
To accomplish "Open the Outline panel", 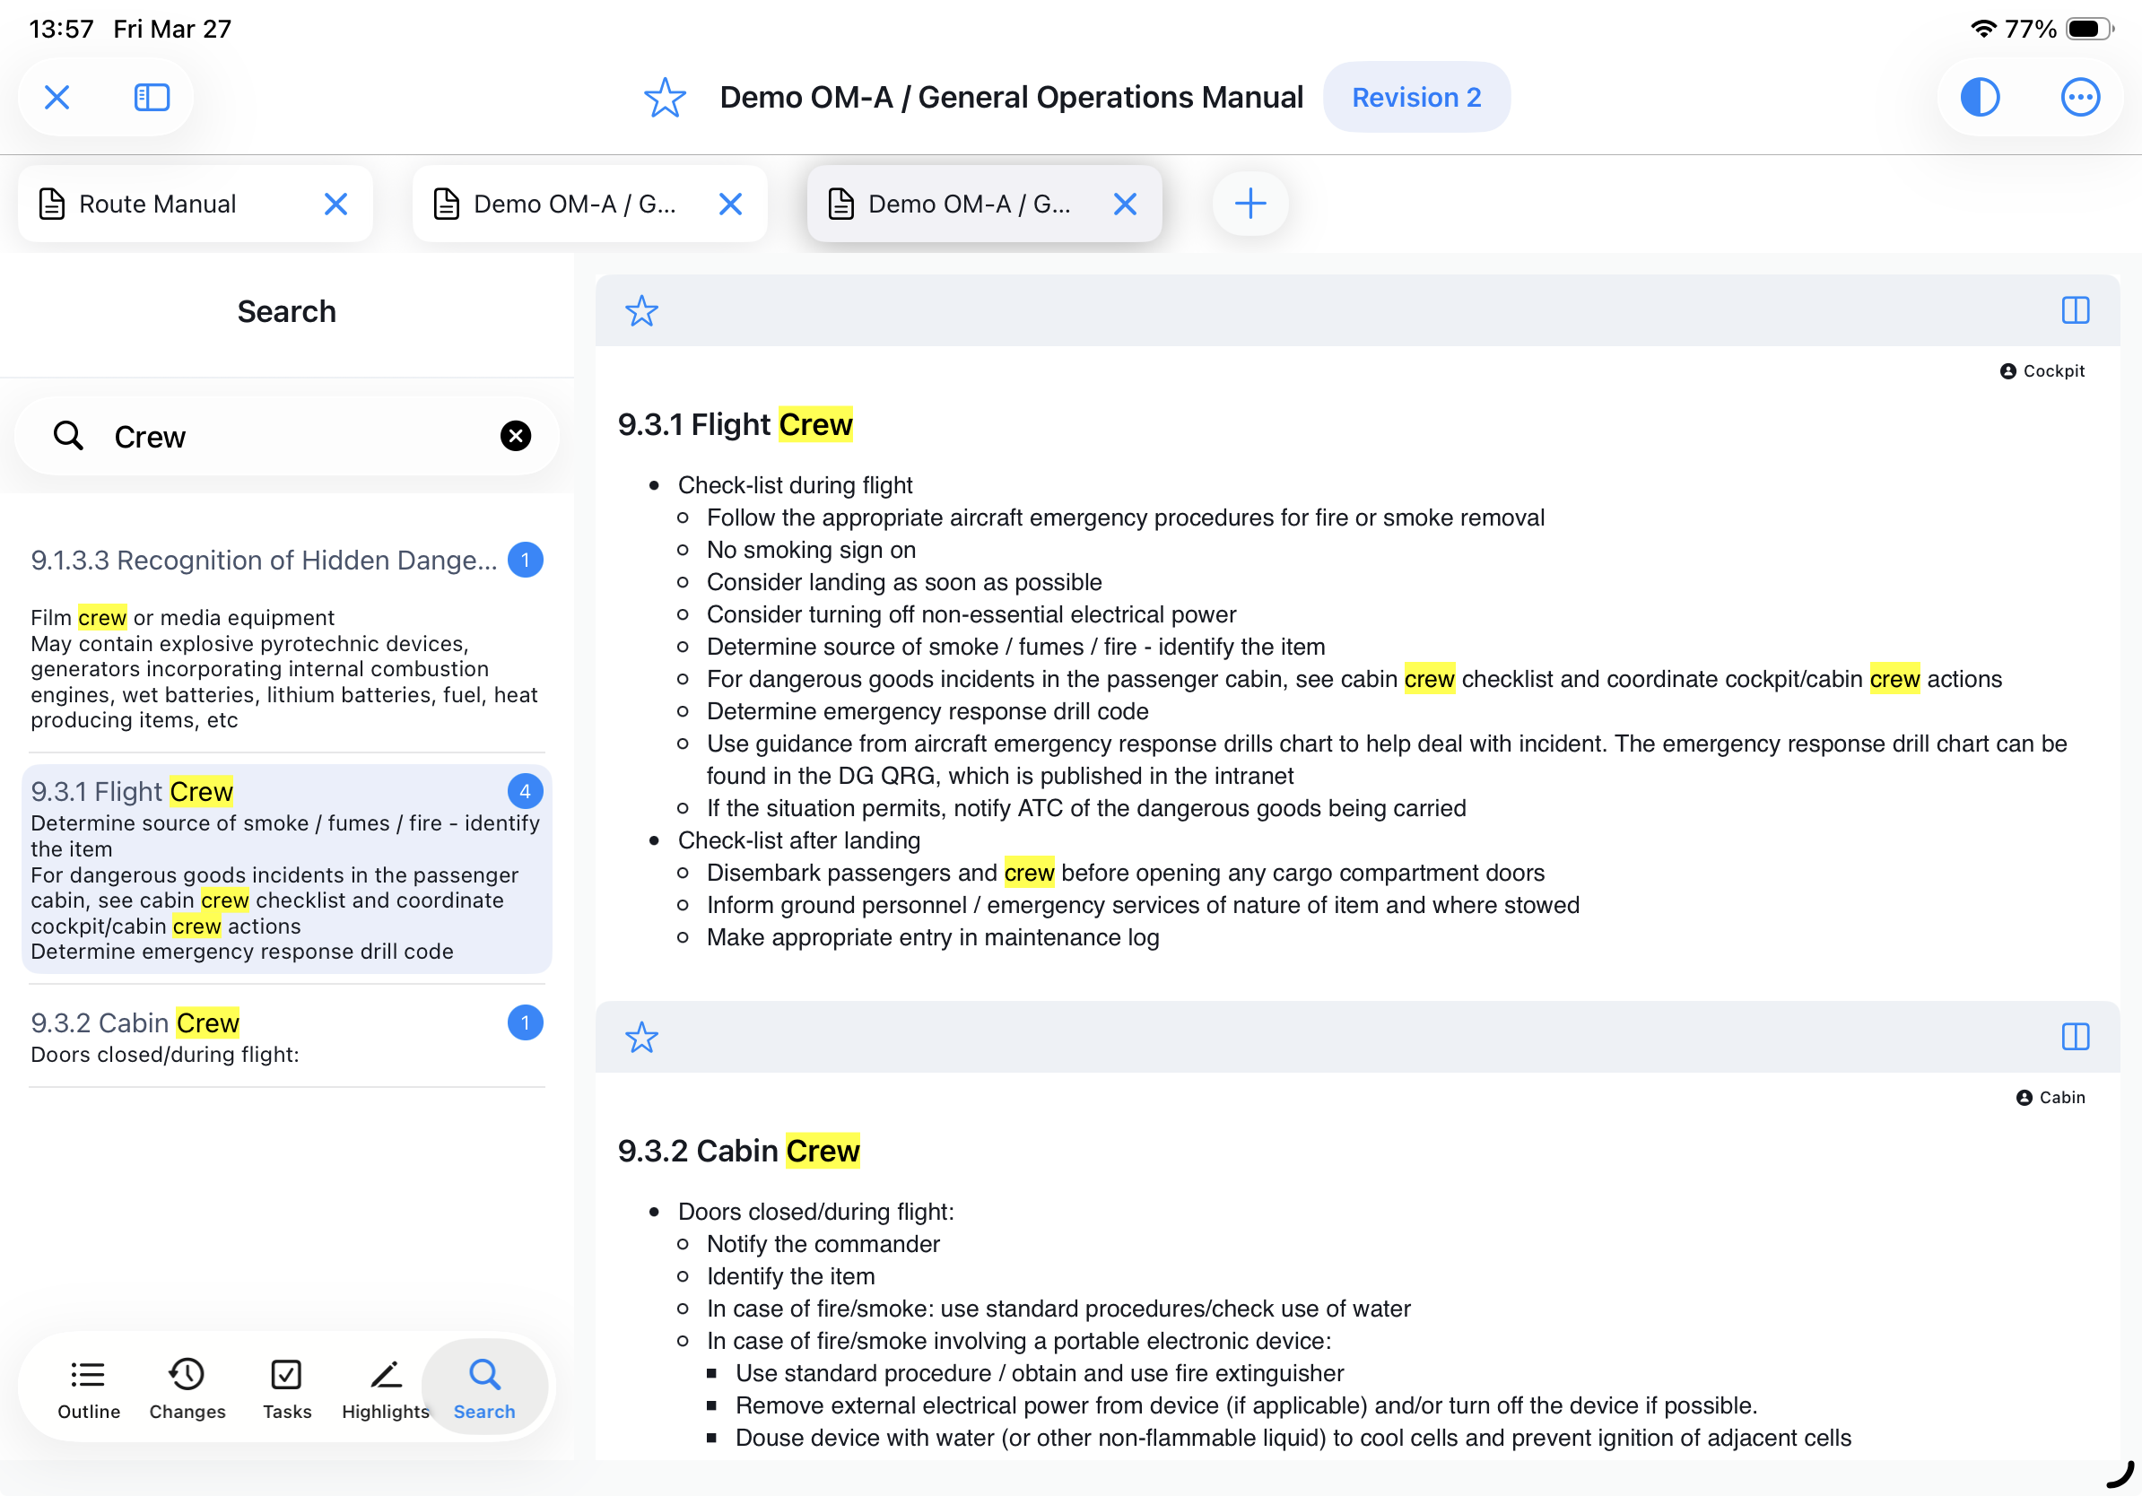I will (x=89, y=1387).
